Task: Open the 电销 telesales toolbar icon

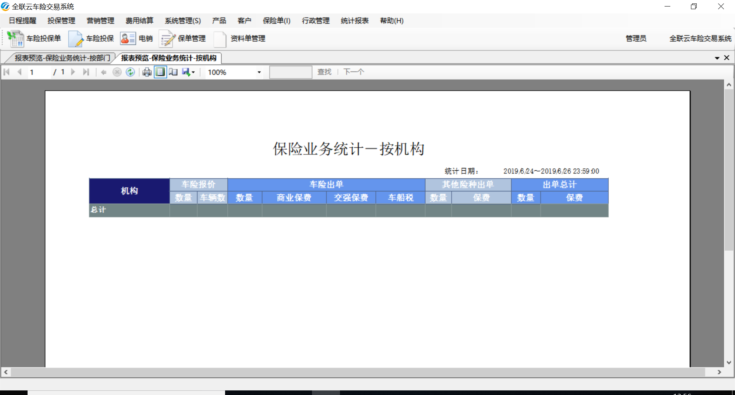Action: point(136,39)
